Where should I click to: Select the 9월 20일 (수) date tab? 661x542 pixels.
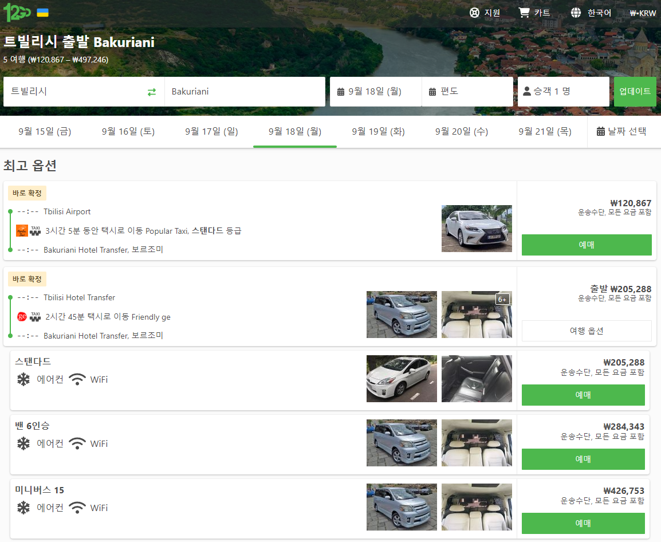point(462,132)
